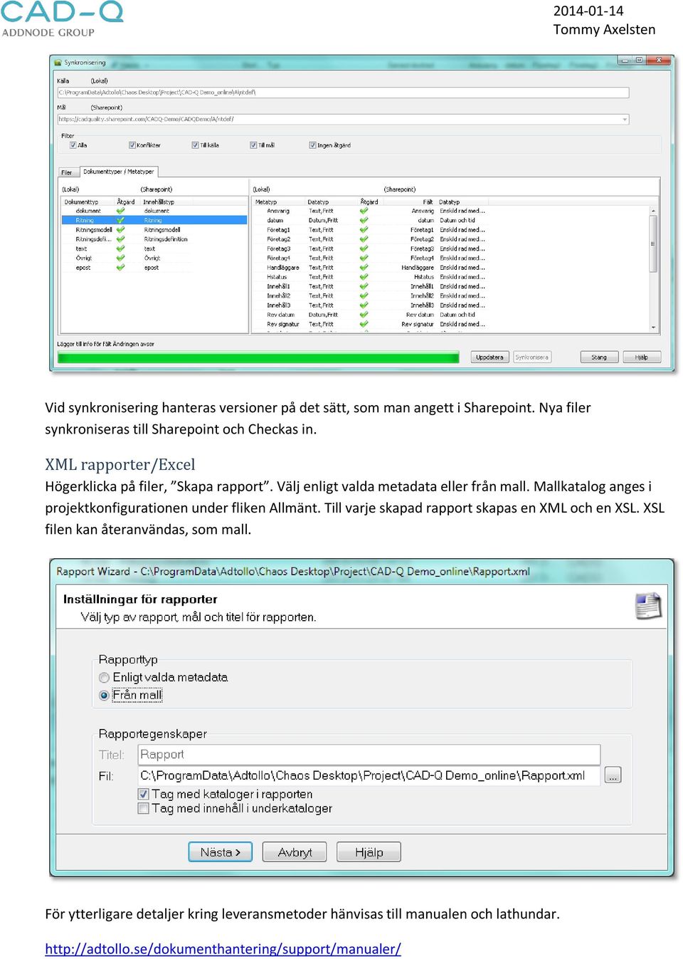Open the Mål Sharepoint URL dropdown

tap(625, 120)
